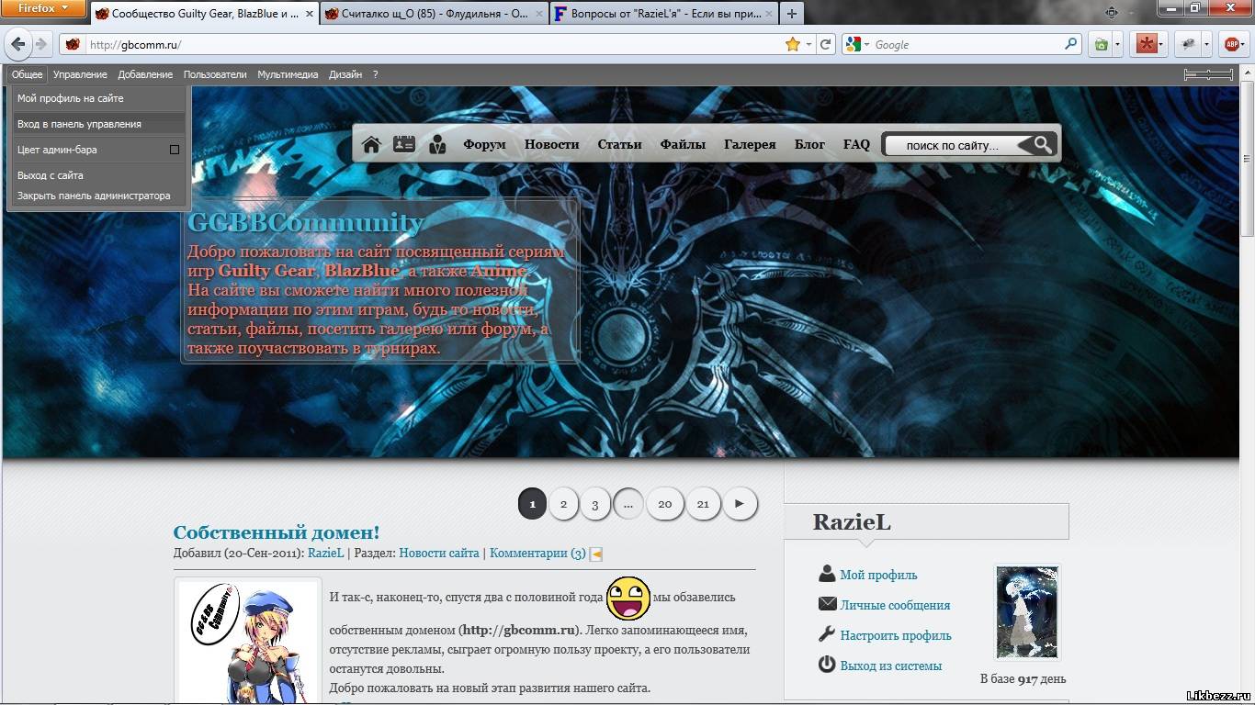This screenshot has height=705, width=1255.
Task: Expand the bug extension dropdown arrow
Action: 1205,44
